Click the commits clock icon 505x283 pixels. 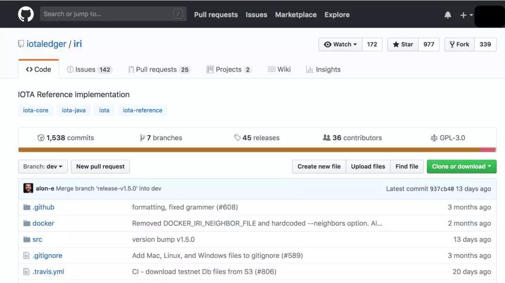pos(41,138)
